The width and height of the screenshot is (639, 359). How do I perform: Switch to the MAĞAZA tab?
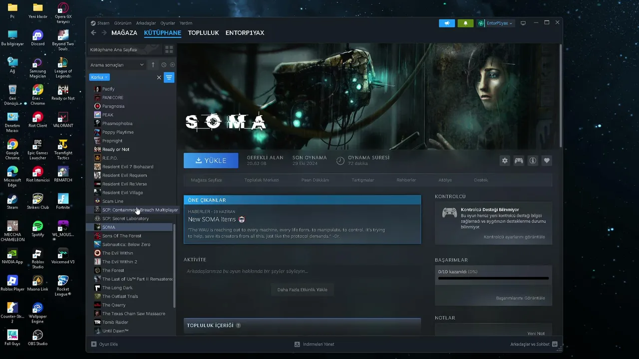pyautogui.click(x=124, y=33)
